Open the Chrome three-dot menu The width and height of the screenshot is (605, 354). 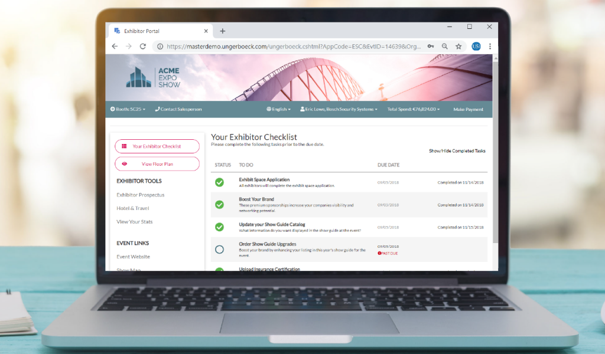(490, 46)
